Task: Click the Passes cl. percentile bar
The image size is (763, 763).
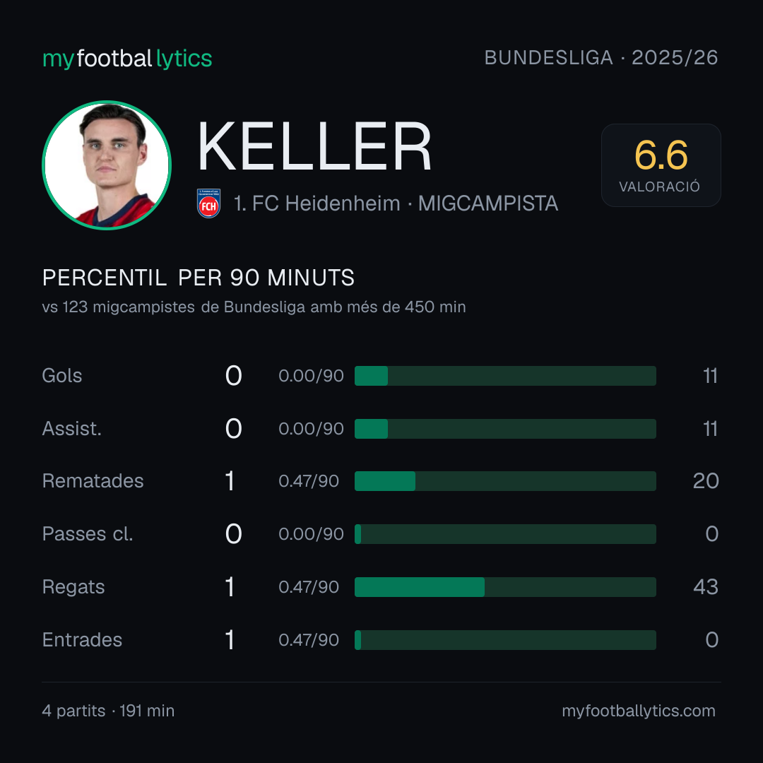Action: [505, 534]
